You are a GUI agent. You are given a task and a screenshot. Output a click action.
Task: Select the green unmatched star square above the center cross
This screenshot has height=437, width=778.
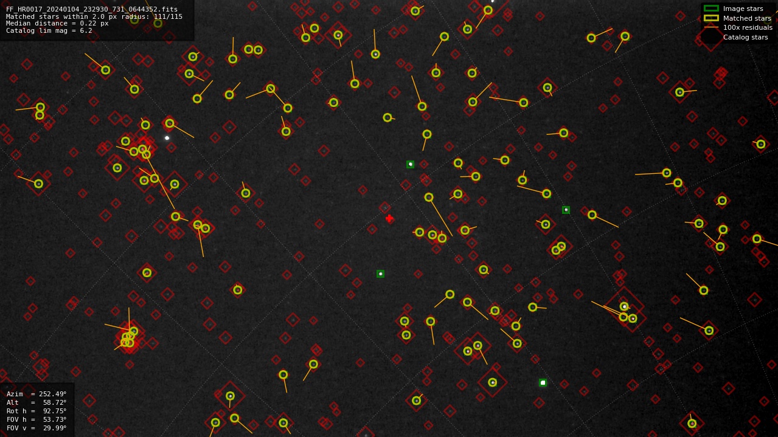(x=411, y=164)
